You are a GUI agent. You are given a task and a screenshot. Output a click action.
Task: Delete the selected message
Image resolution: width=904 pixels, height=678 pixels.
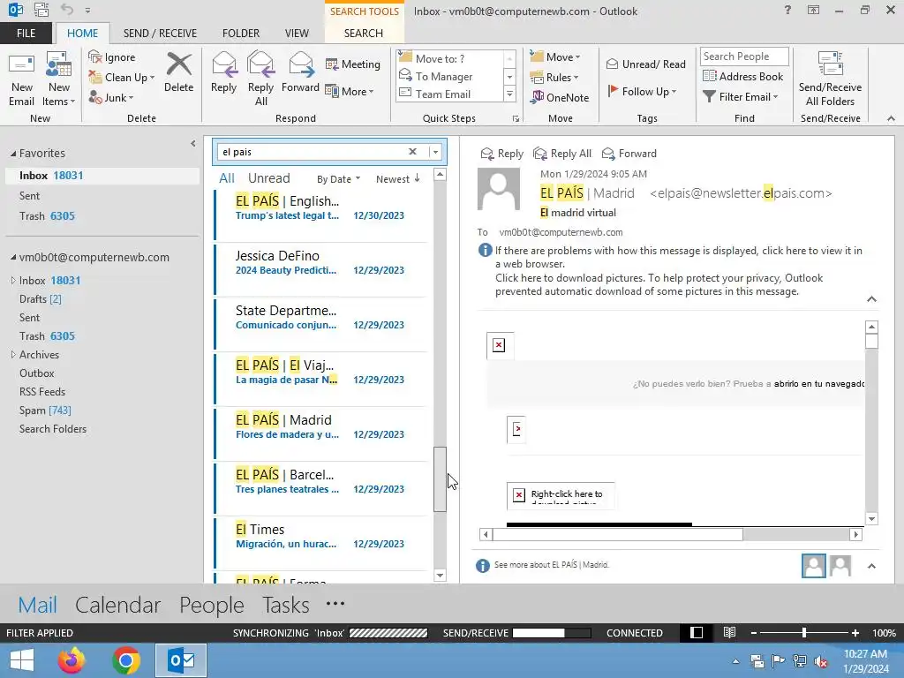(x=178, y=72)
